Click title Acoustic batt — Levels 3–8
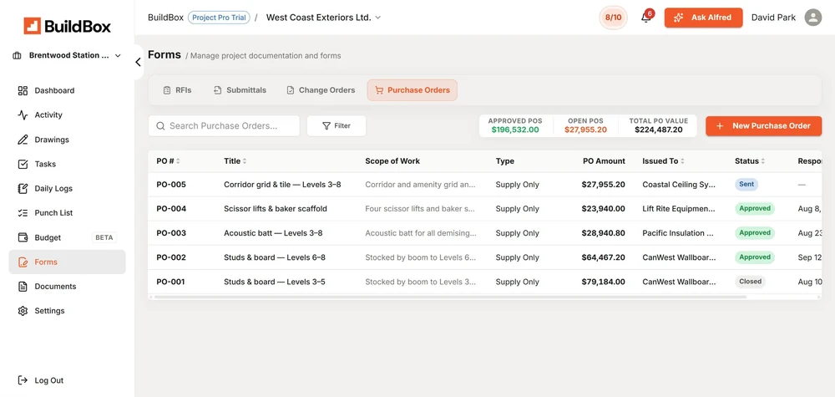The width and height of the screenshot is (835, 397). point(273,233)
